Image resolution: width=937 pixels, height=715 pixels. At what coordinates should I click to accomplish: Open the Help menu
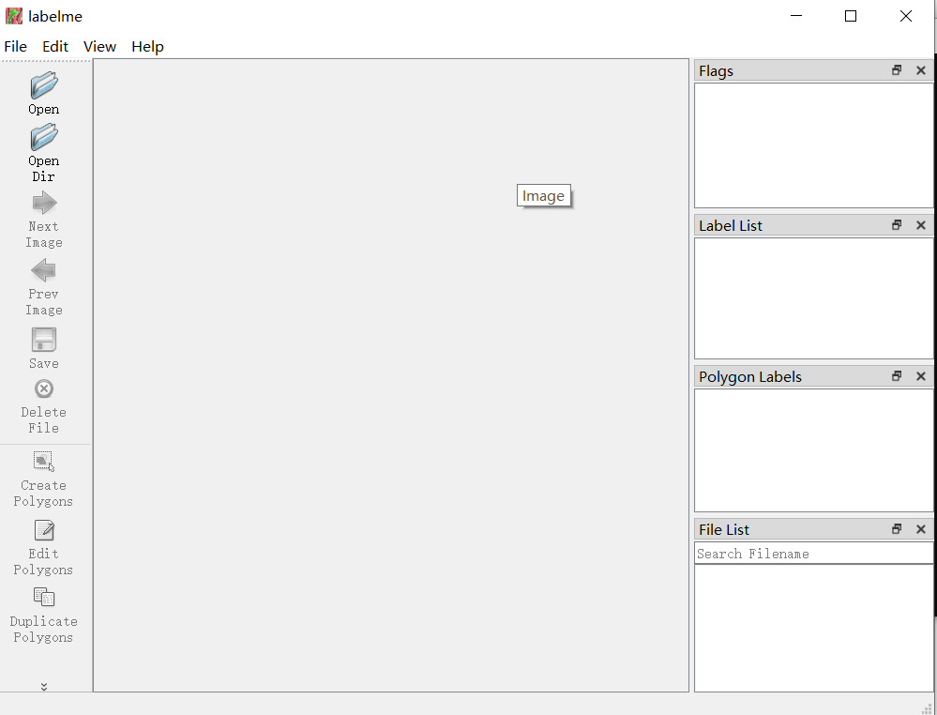click(147, 47)
